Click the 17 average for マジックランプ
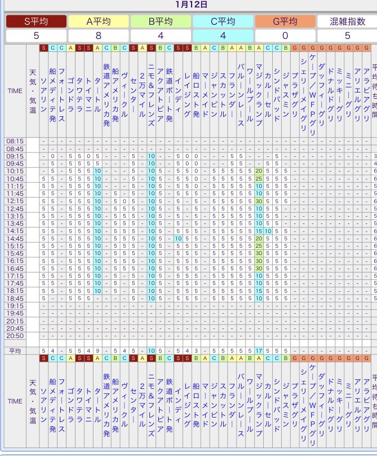The width and height of the screenshot is (377, 456). (x=259, y=351)
